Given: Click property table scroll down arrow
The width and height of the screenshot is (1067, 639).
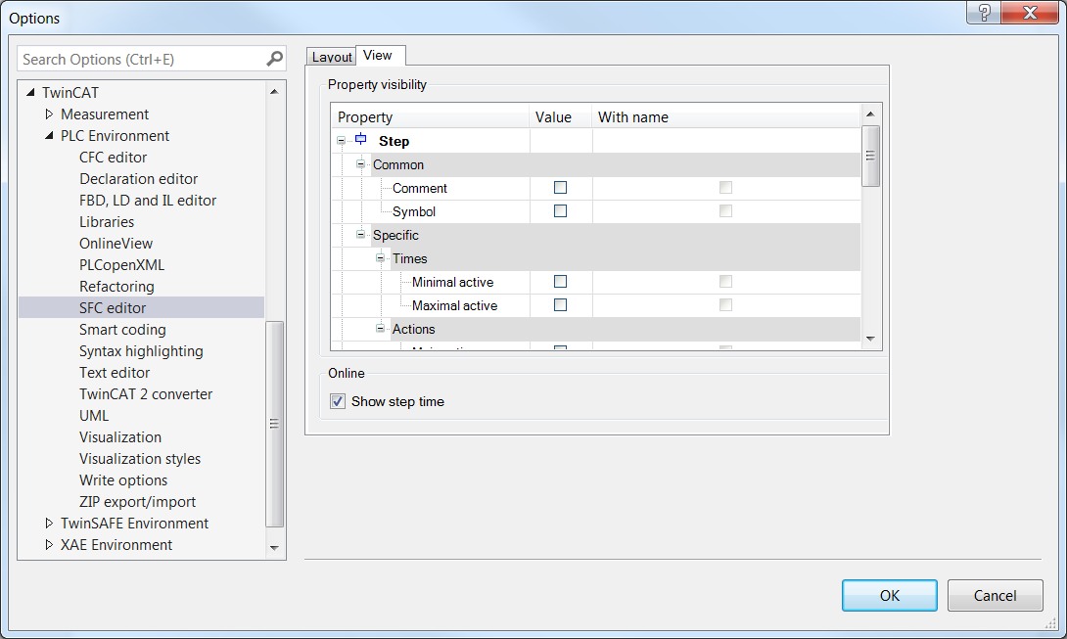Looking at the screenshot, I should (870, 339).
